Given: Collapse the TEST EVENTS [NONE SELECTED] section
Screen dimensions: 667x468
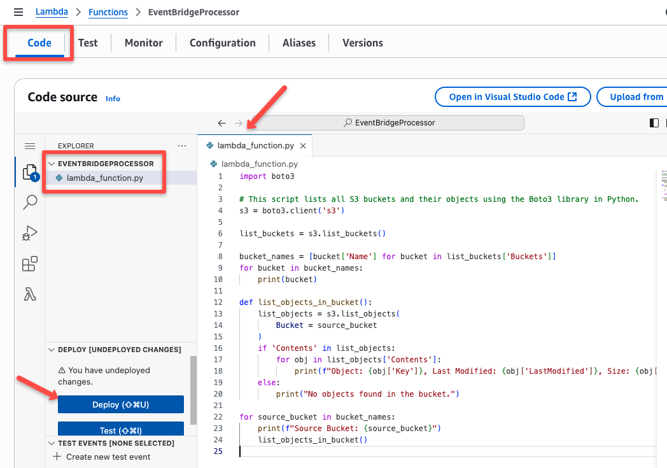Looking at the screenshot, I should coord(52,443).
